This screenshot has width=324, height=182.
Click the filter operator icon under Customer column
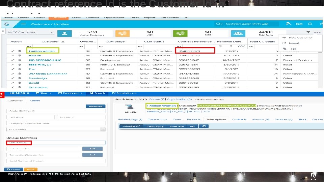(29, 47)
